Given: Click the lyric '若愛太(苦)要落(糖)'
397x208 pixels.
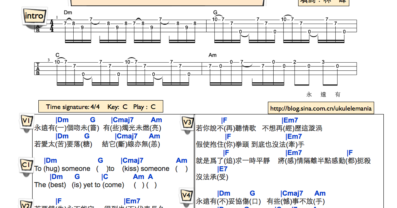Looking at the screenshot, I should [x=63, y=144].
